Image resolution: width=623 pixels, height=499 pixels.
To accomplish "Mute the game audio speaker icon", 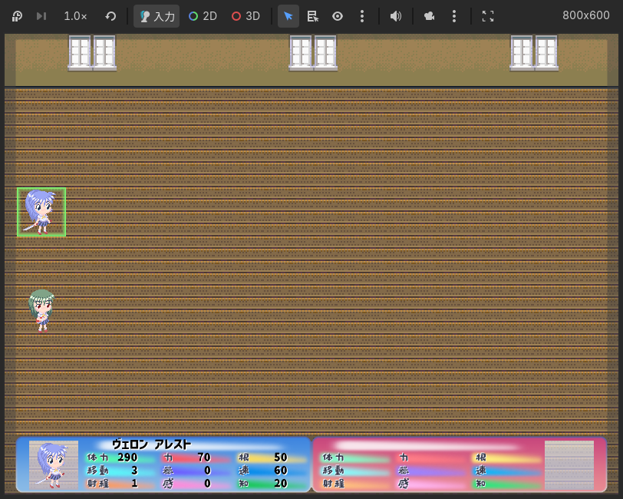I will click(x=396, y=16).
